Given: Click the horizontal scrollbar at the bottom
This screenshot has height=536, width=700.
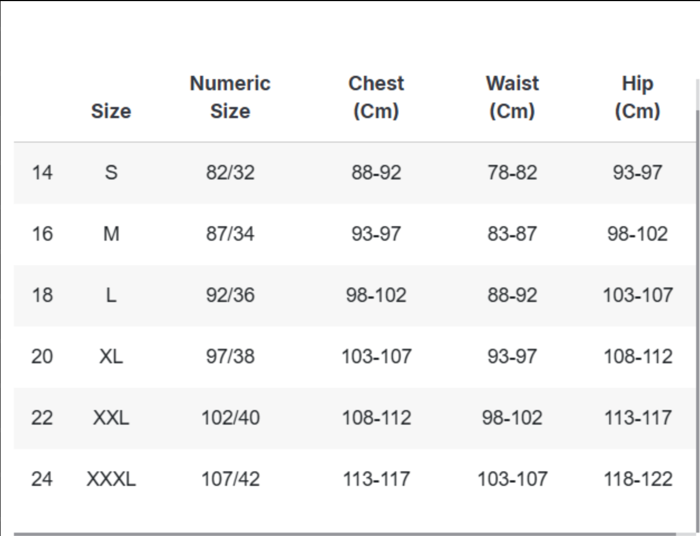Looking at the screenshot, I should pos(344,534).
